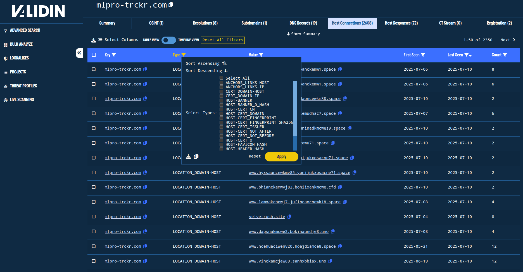The width and height of the screenshot is (523, 272).
Task: Open the Value column filter funnel
Action: (261, 55)
